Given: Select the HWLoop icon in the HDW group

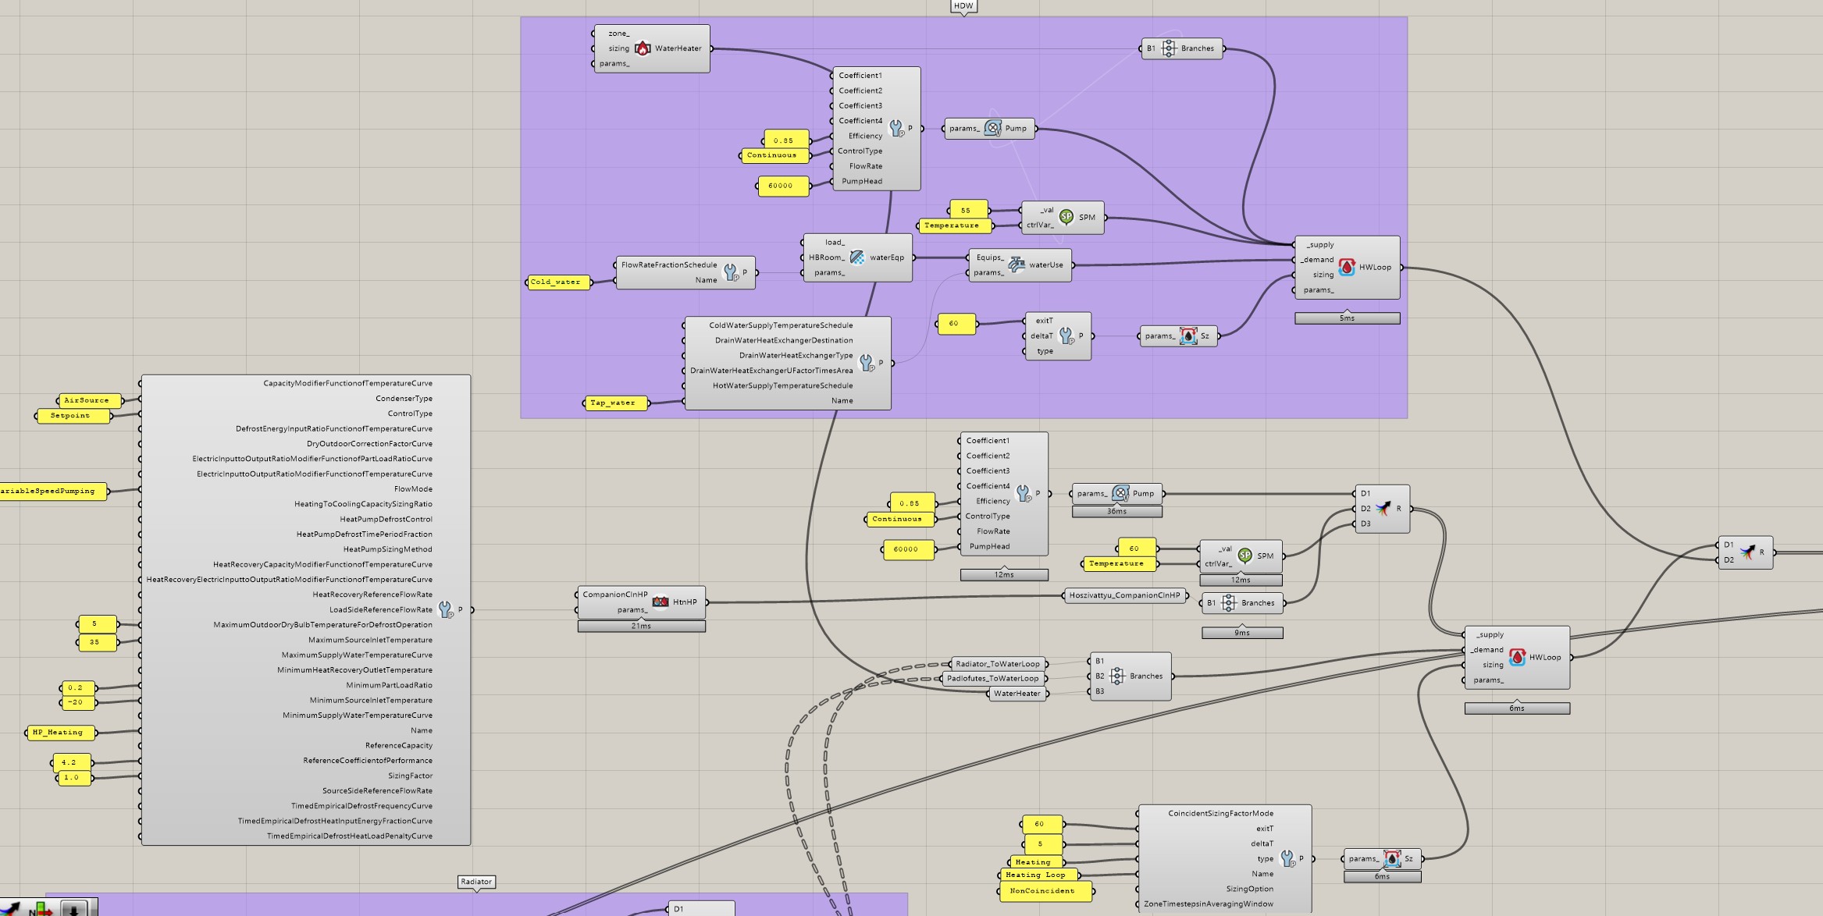Looking at the screenshot, I should click(1347, 267).
